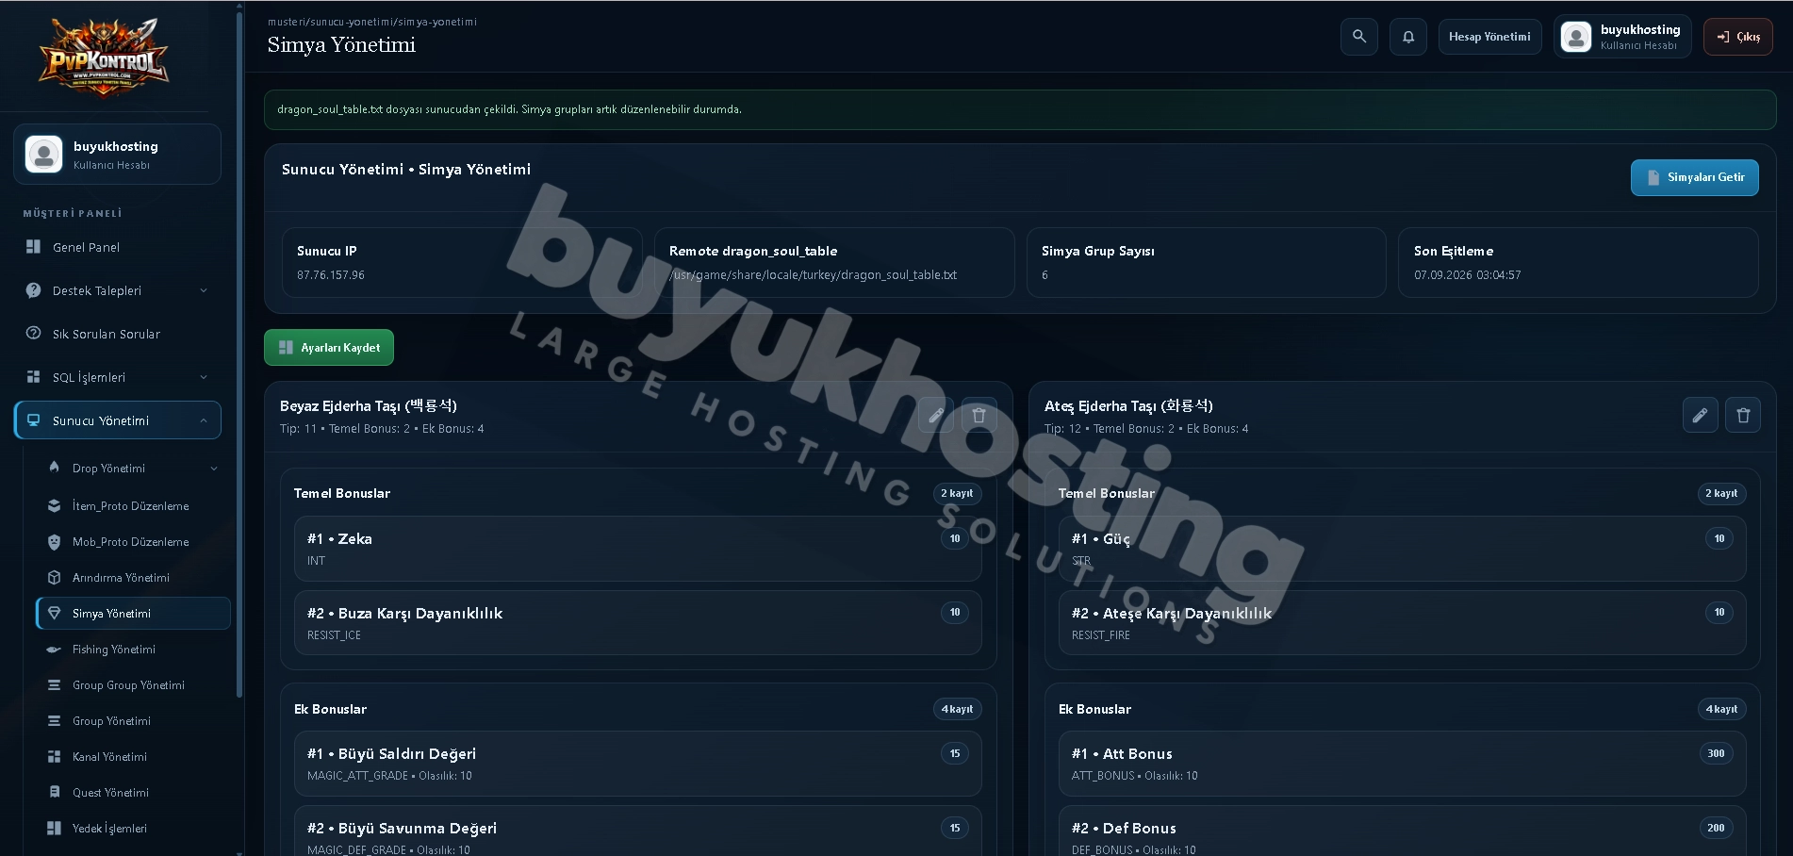Image resolution: width=1793 pixels, height=856 pixels.
Task: Click the Arındırma Yönetimi cube icon
Action: click(55, 578)
